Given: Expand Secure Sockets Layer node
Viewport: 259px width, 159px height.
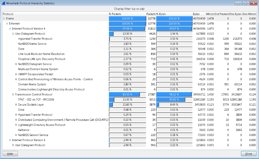Looking at the screenshot, I should pos(16,104).
